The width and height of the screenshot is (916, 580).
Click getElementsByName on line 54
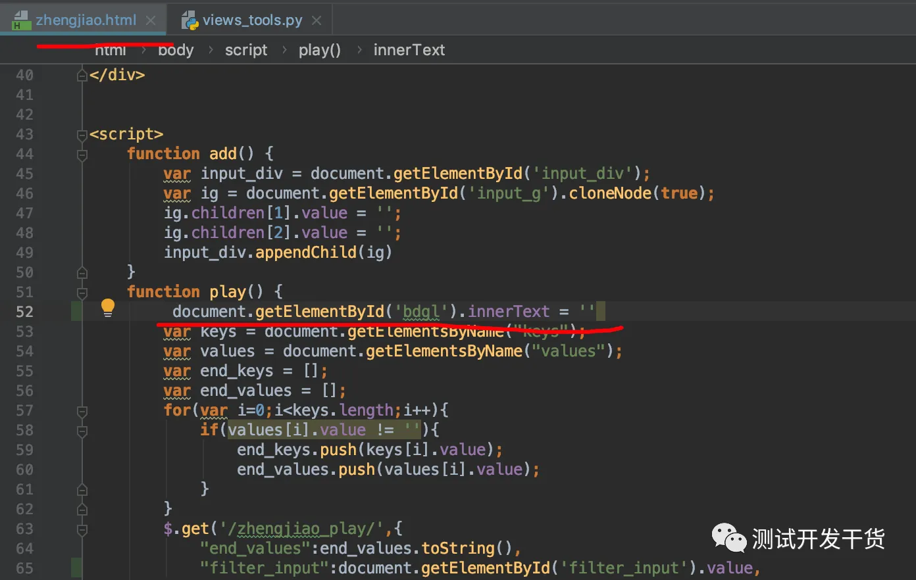click(444, 351)
